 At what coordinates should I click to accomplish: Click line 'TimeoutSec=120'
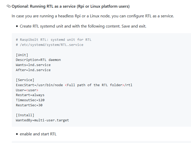(30, 100)
